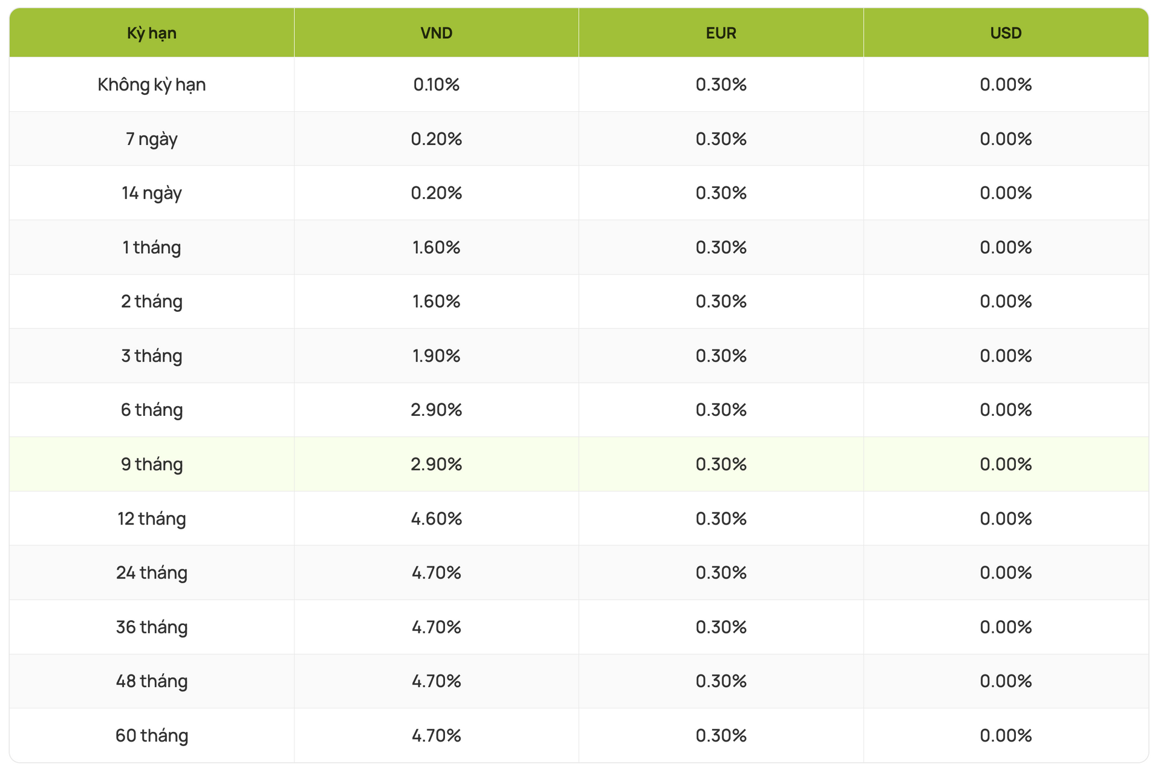The image size is (1161, 770).
Task: Select the 7 ngày term cell
Action: pos(152,139)
